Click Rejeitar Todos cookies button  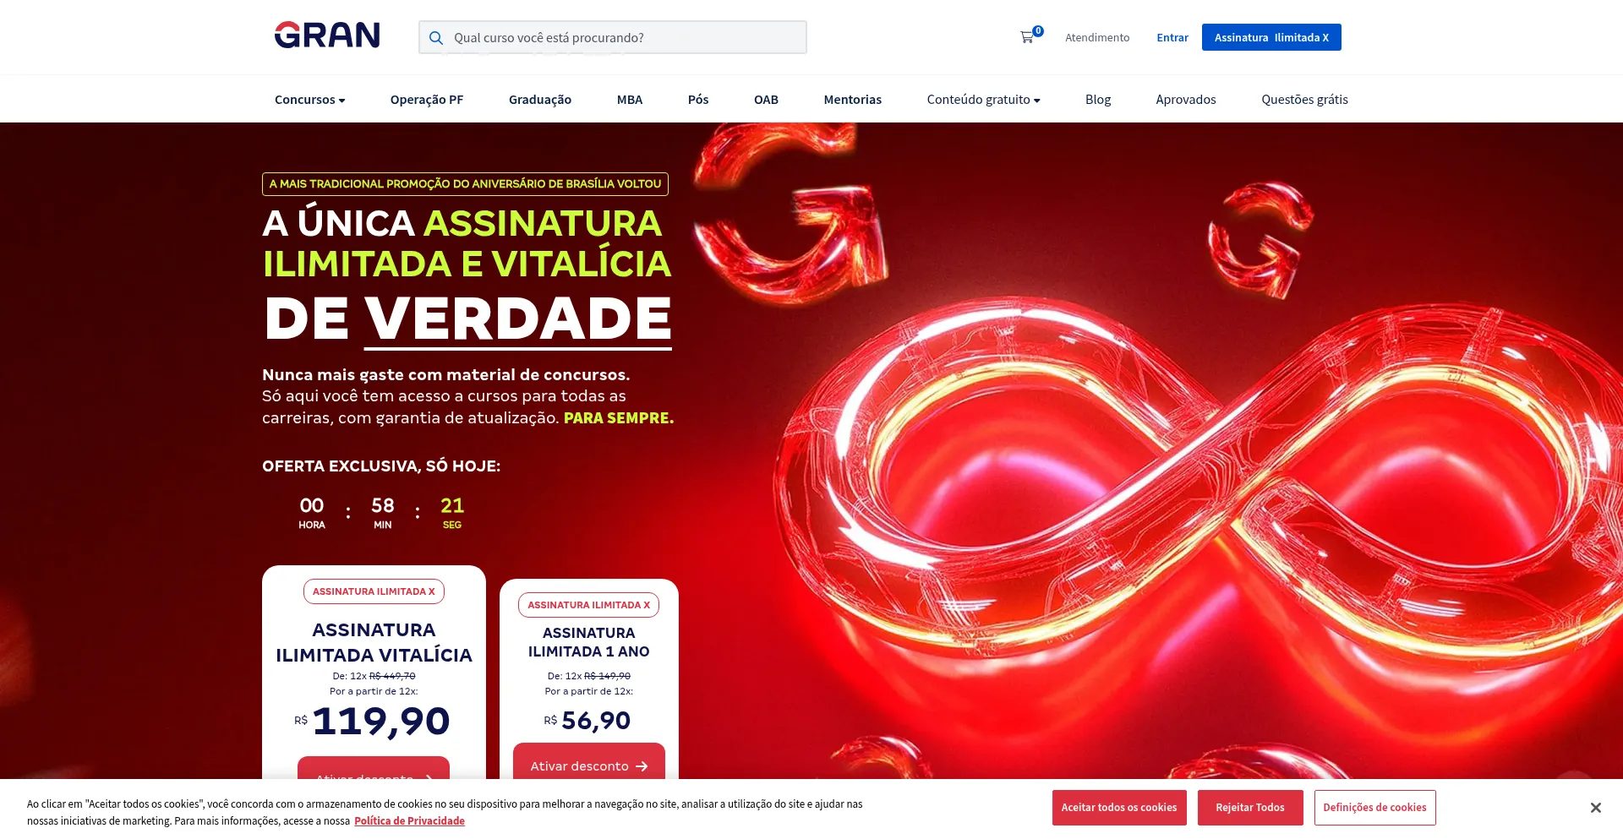coord(1250,808)
